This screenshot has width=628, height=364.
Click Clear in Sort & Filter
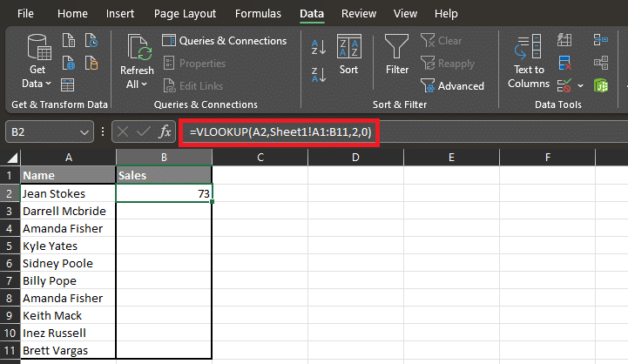click(x=442, y=40)
